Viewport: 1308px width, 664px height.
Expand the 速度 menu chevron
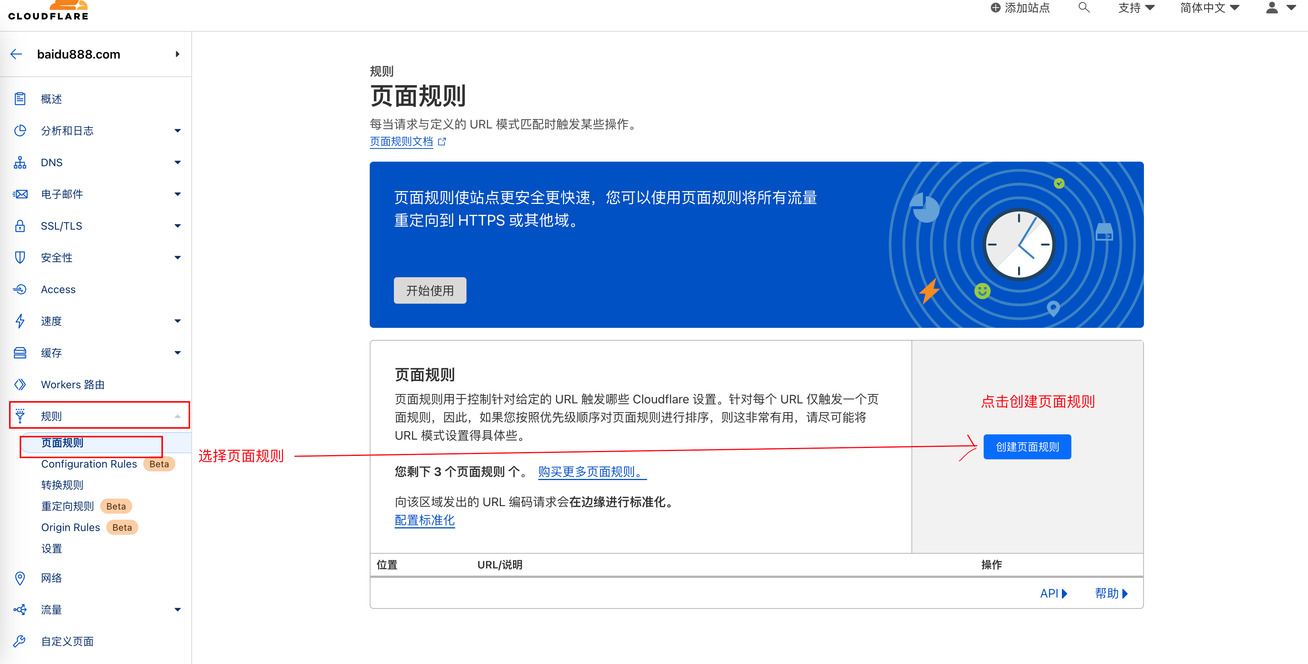coord(177,321)
